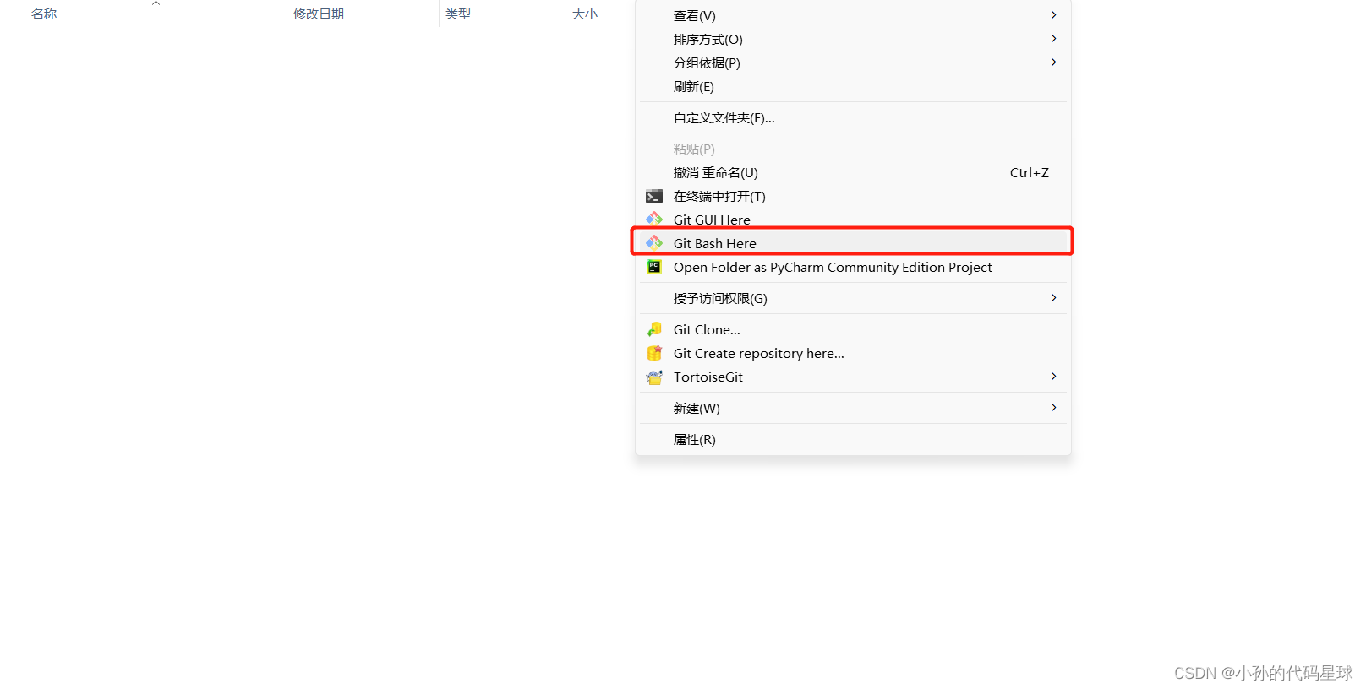Screen dimensions: 1366x689
Task: Expand the 查看(V) submenu arrow
Action: [x=1053, y=15]
